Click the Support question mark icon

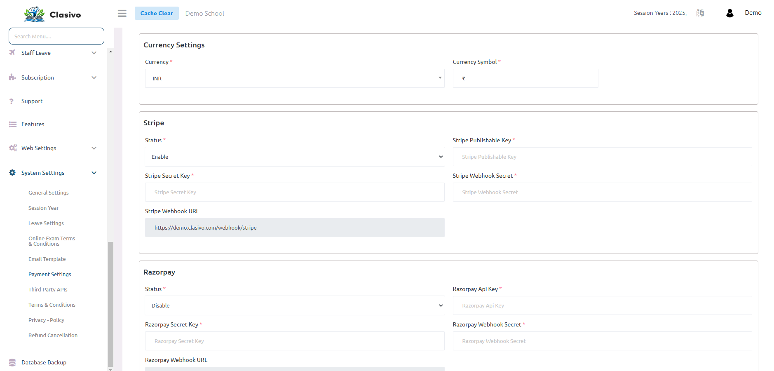click(x=12, y=101)
